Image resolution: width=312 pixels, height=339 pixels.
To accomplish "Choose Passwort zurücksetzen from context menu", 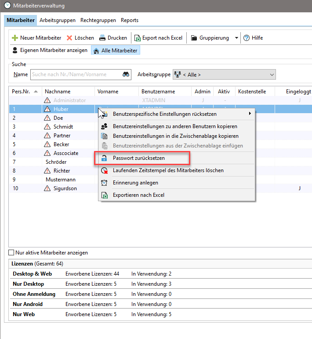I will point(139,158).
